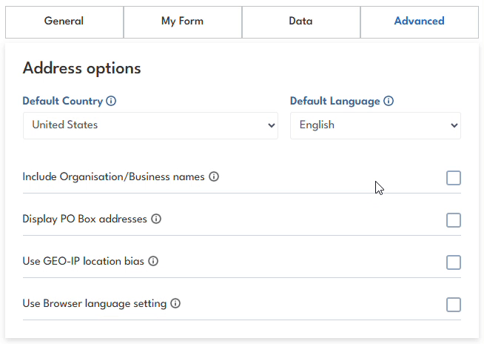Image resolution: width=484 pixels, height=344 pixels.
Task: Check the Use GEO-IP location bias box
Action: coord(454,262)
